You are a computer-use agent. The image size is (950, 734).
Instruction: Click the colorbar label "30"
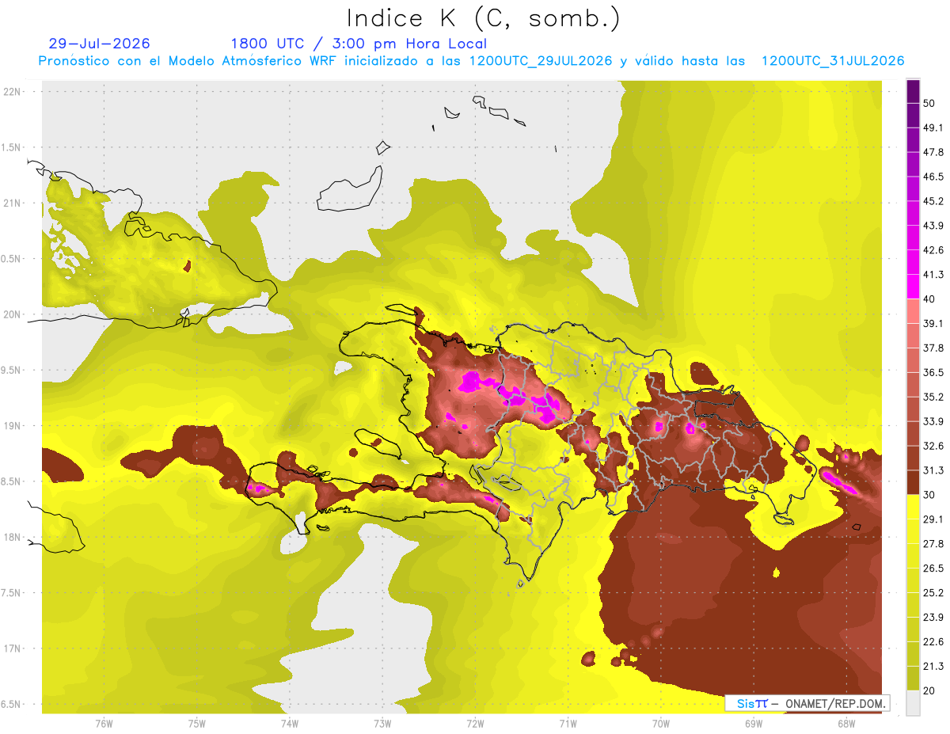(931, 495)
